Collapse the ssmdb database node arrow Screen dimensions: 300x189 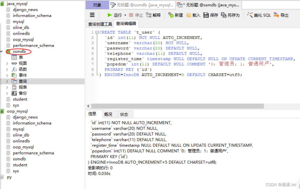pyautogui.click(x=2, y=51)
